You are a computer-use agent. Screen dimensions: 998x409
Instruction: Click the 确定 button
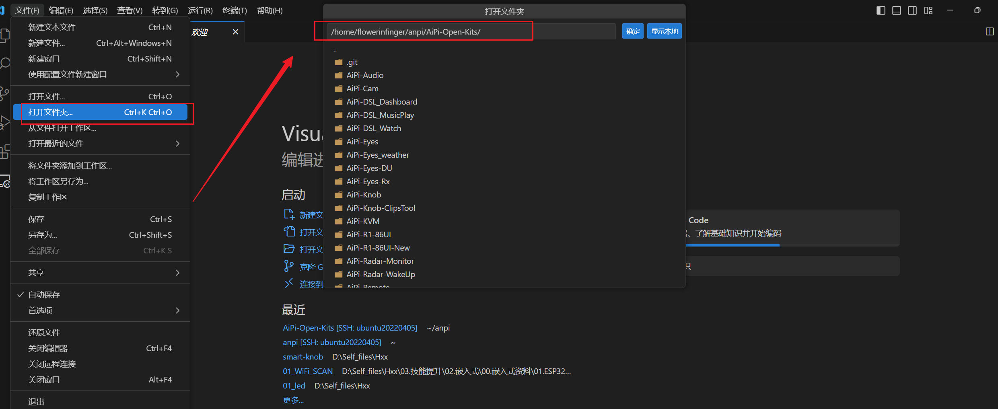pyautogui.click(x=633, y=31)
